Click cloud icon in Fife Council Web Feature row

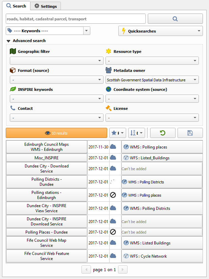click(x=113, y=256)
